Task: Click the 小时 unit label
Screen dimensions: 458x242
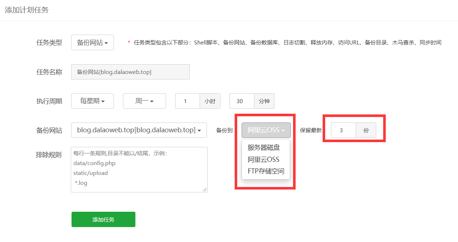Action: tap(210, 101)
